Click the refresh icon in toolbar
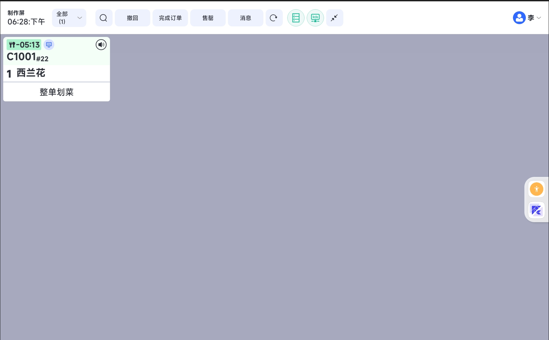The image size is (549, 340). 274,18
